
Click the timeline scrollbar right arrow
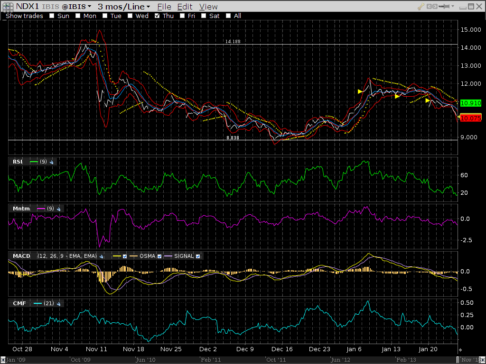coord(484,360)
